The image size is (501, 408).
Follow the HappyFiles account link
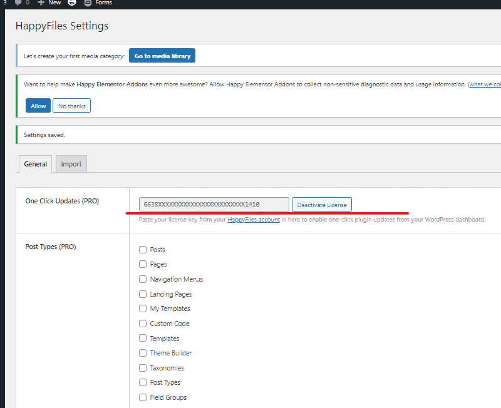tap(254, 220)
